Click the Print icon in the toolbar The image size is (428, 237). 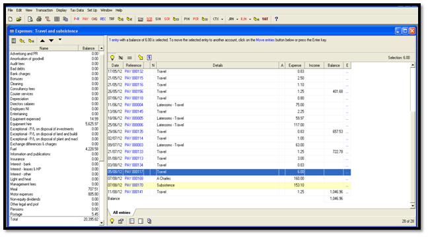click(x=39, y=19)
